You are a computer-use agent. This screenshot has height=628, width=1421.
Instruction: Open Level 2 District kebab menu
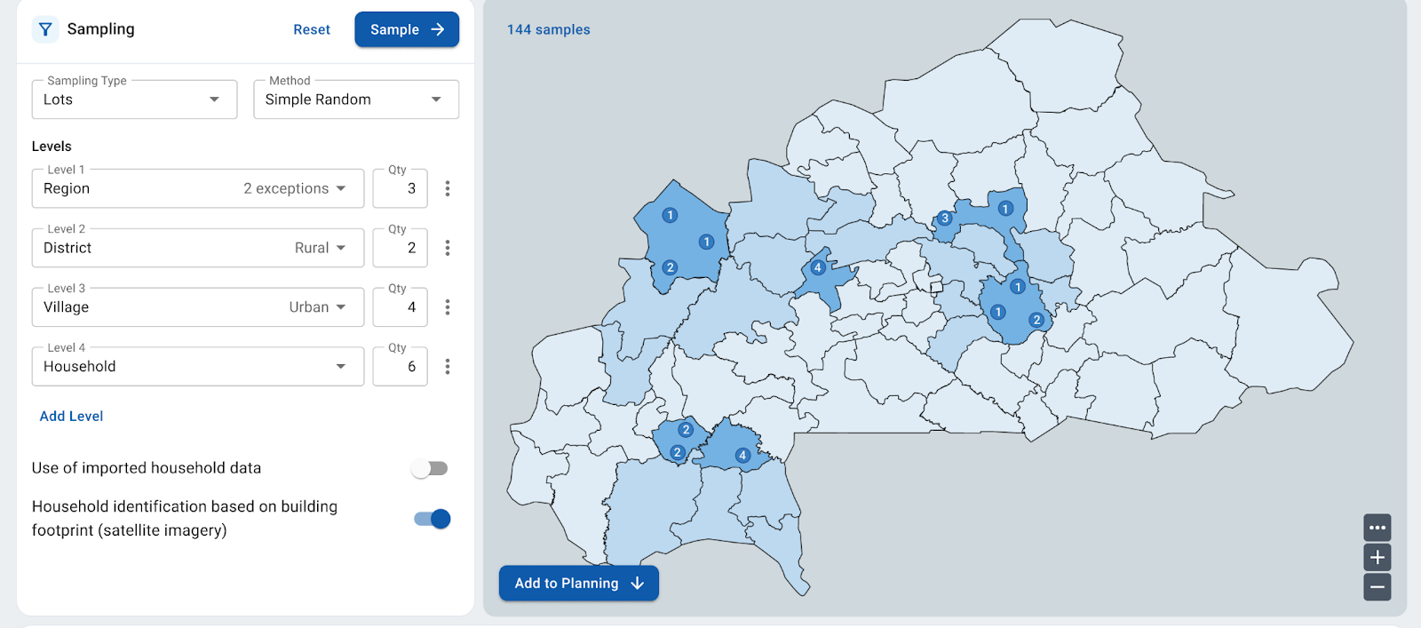448,248
